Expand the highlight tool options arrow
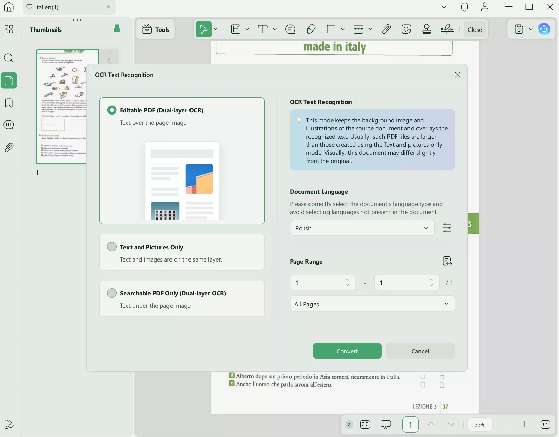Image resolution: width=559 pixels, height=437 pixels. click(247, 29)
